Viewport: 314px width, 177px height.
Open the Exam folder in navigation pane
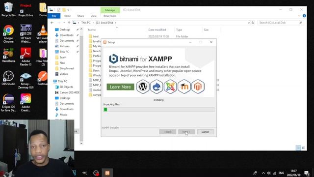[x=63, y=57]
